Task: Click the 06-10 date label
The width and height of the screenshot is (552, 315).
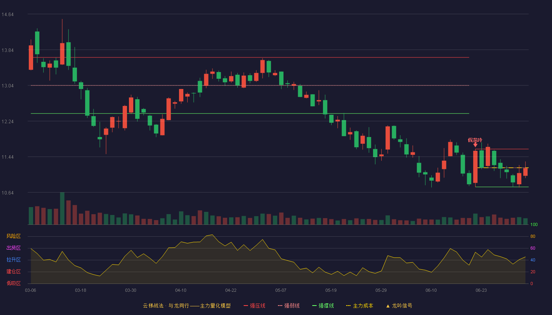Action: click(x=431, y=290)
